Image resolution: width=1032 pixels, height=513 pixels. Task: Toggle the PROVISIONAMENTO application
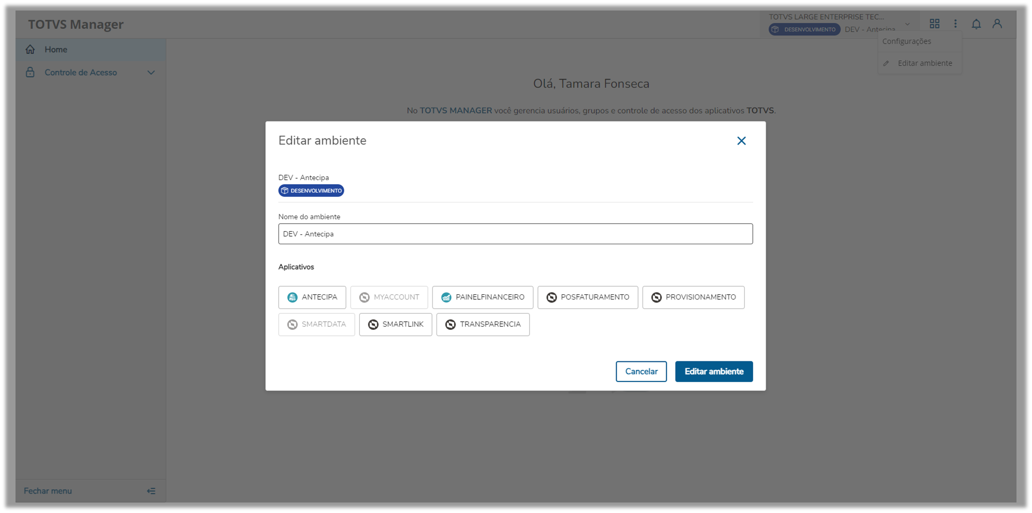pos(694,297)
